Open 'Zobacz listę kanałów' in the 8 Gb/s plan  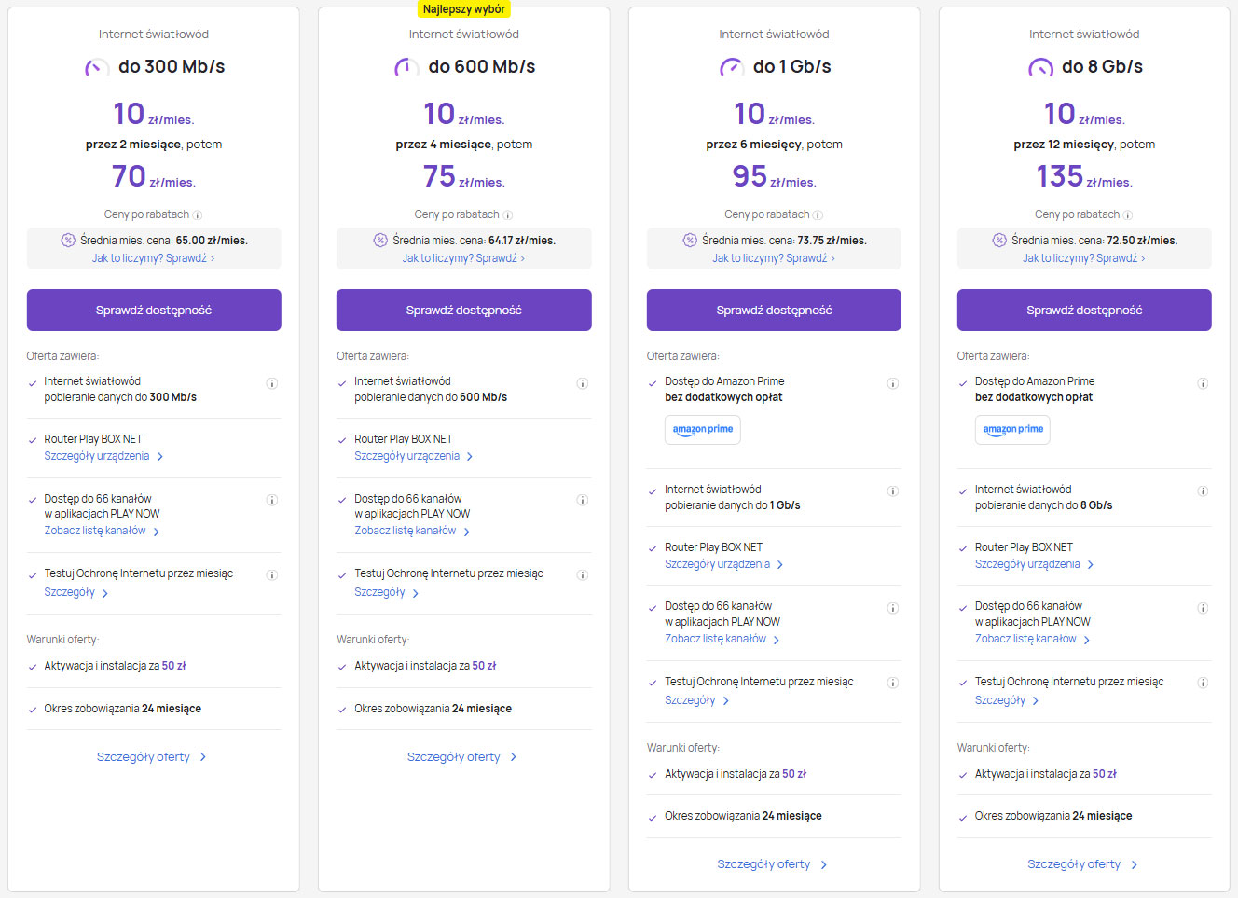click(1032, 639)
